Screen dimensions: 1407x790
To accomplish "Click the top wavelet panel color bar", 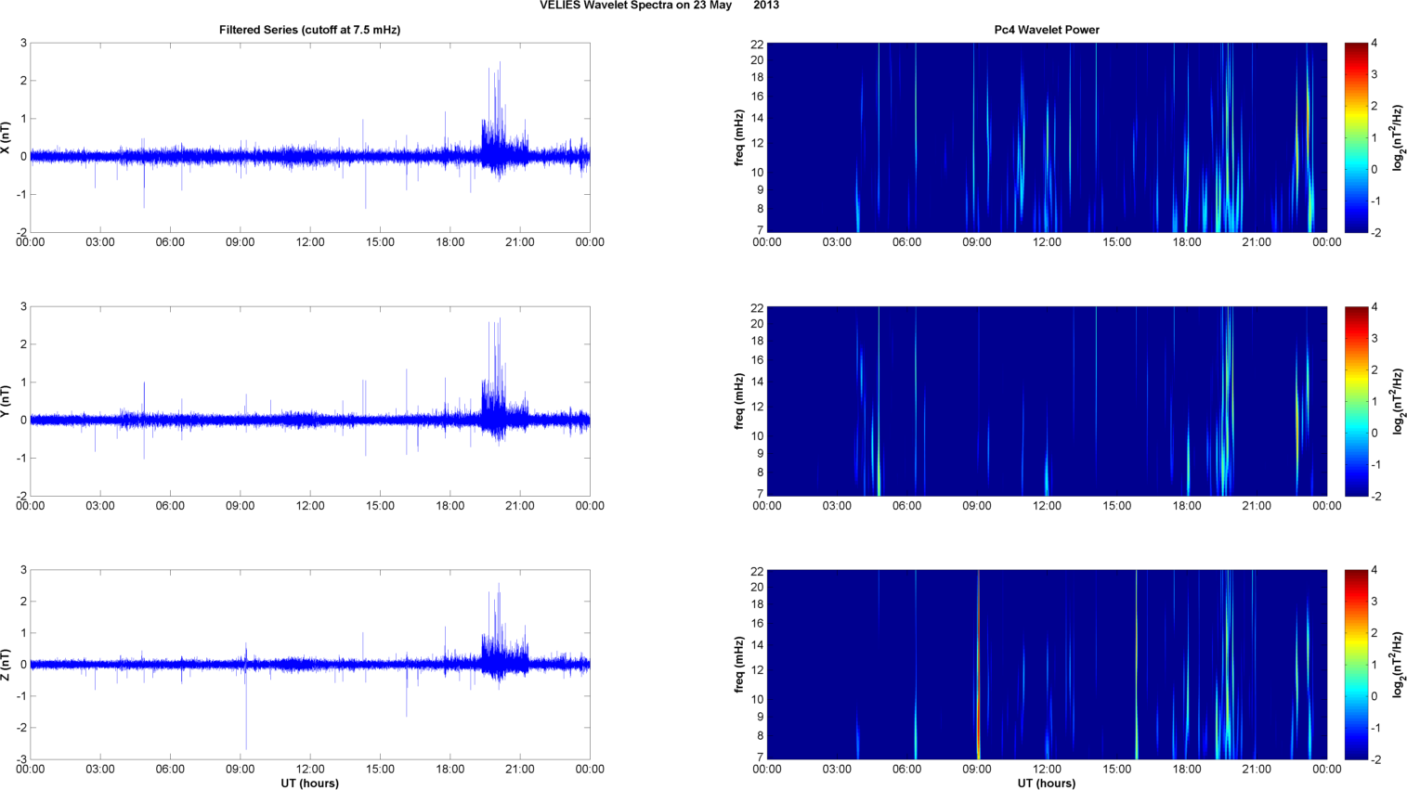I will [1356, 137].
